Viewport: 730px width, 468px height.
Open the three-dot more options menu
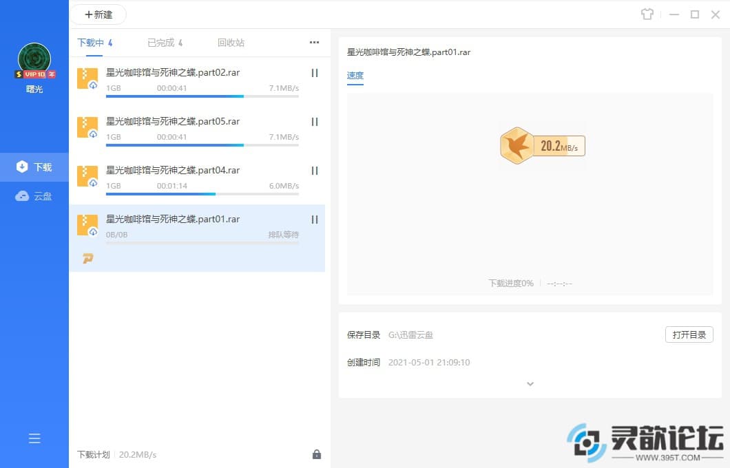tap(314, 43)
